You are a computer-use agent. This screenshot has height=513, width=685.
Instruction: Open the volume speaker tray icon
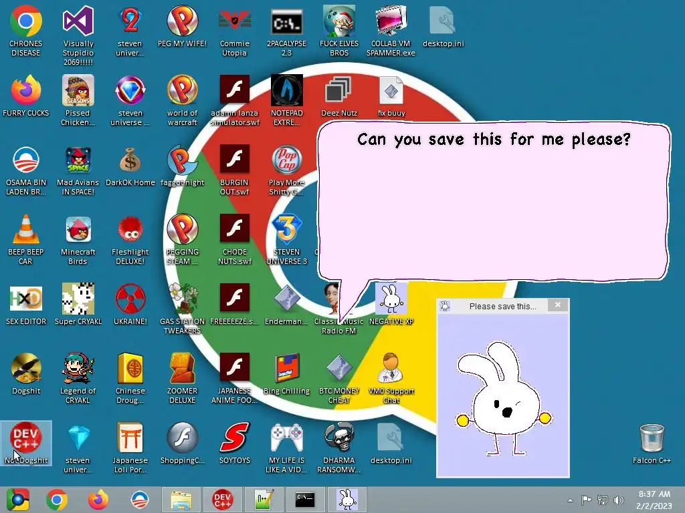(619, 500)
